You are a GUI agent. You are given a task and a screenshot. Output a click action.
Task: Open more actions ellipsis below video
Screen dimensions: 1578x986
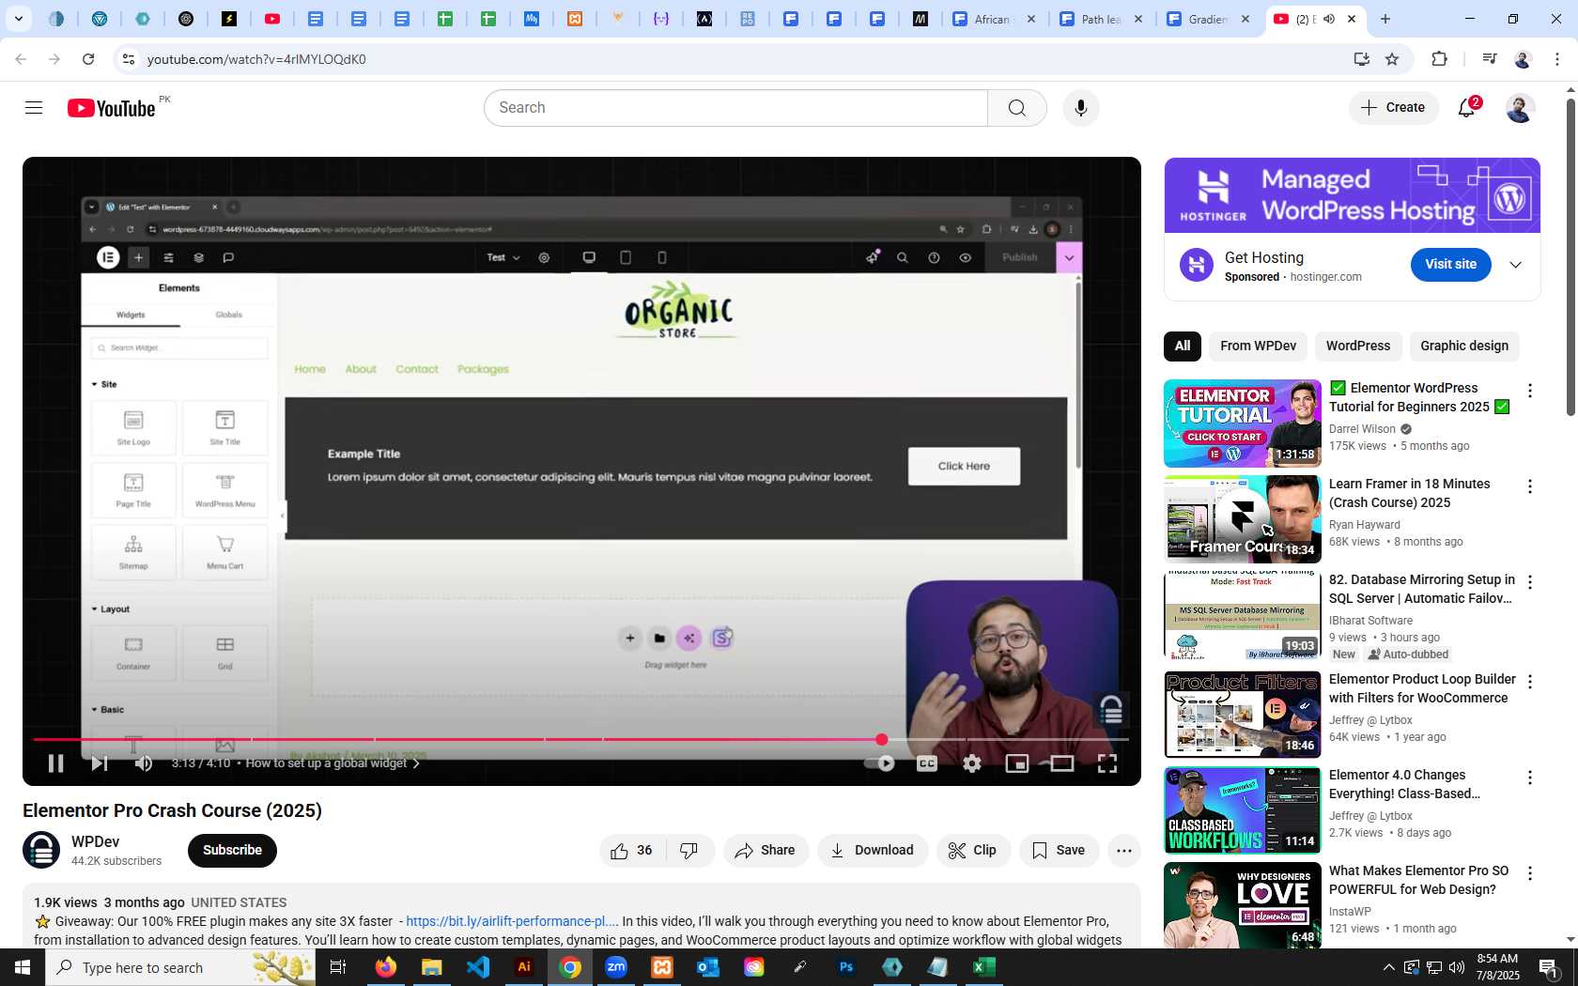click(x=1124, y=851)
